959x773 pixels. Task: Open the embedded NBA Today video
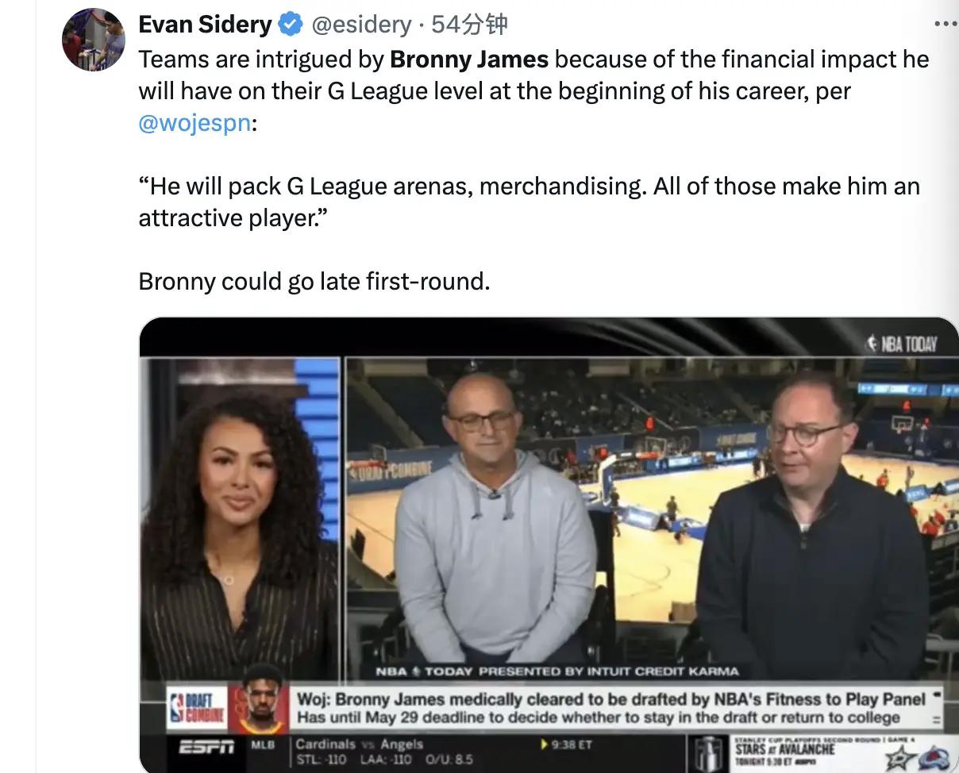pyautogui.click(x=549, y=544)
